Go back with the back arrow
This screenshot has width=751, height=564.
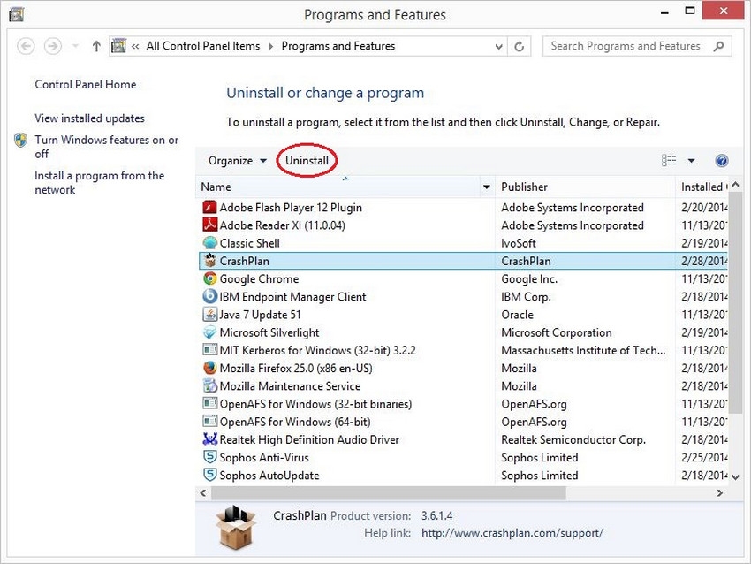[26, 47]
